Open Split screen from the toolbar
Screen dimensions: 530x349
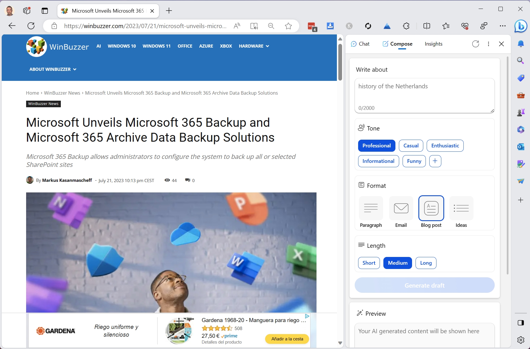coord(426,26)
